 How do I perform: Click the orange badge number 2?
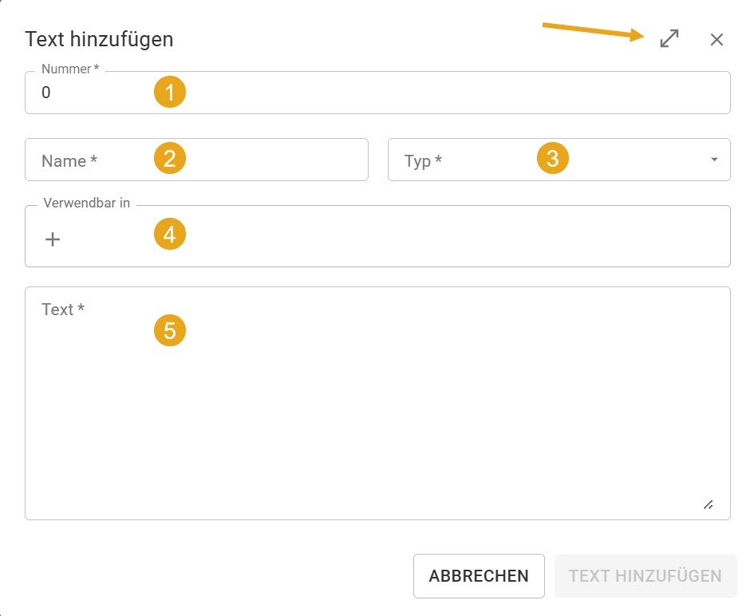pyautogui.click(x=170, y=159)
